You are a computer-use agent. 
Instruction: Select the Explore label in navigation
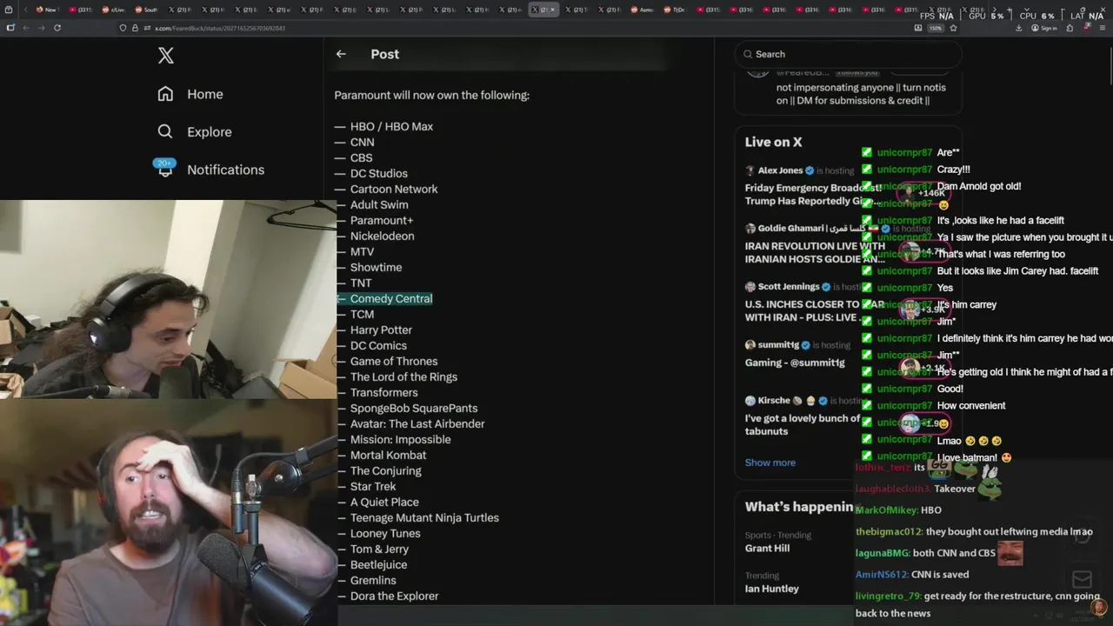pos(210,132)
